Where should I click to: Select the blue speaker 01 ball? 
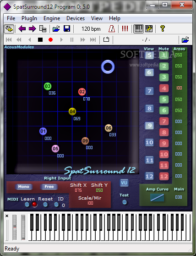click(x=43, y=131)
